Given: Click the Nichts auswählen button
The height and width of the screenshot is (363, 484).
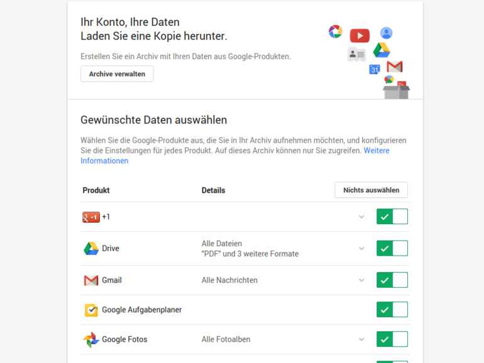Looking at the screenshot, I should point(371,190).
